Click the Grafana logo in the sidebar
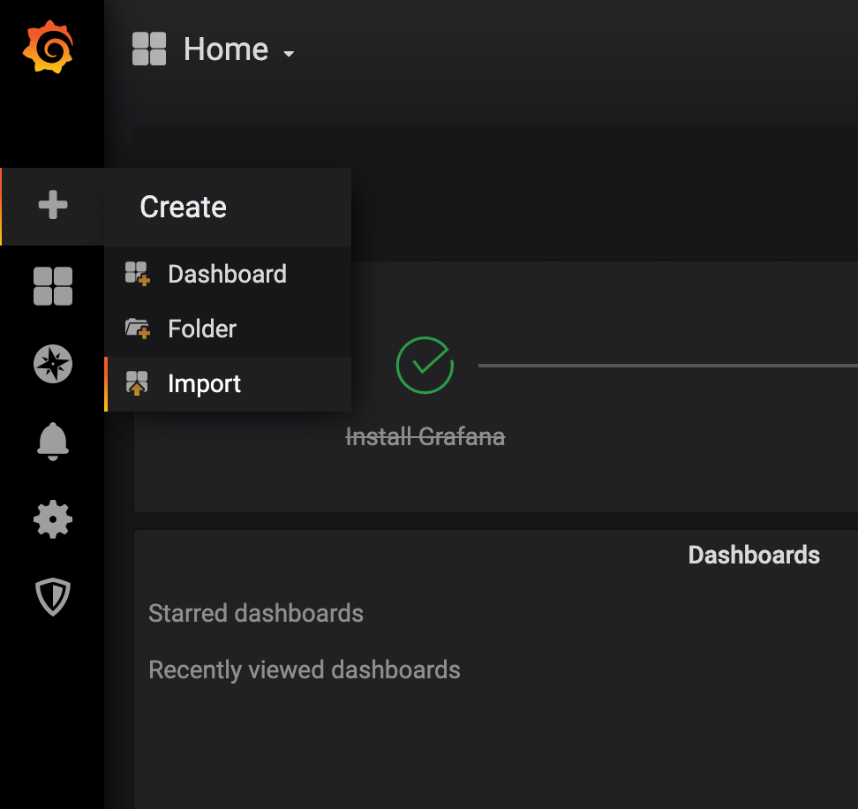858x809 pixels. pyautogui.click(x=48, y=48)
